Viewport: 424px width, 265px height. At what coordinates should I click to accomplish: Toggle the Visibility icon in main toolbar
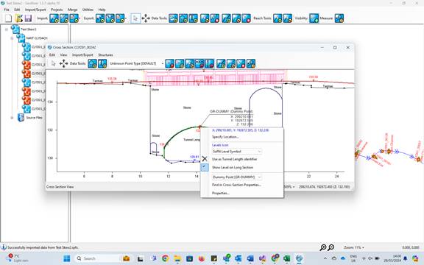click(x=314, y=18)
